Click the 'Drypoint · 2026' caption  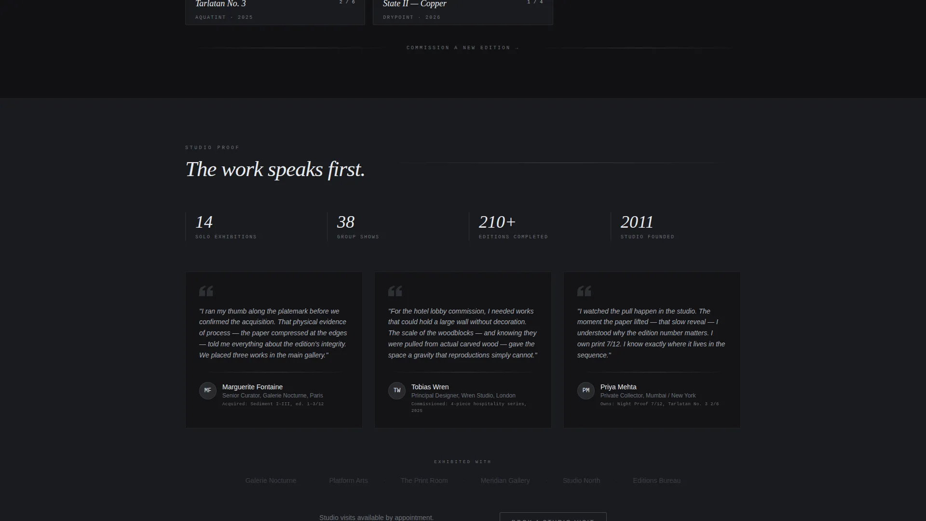point(411,17)
